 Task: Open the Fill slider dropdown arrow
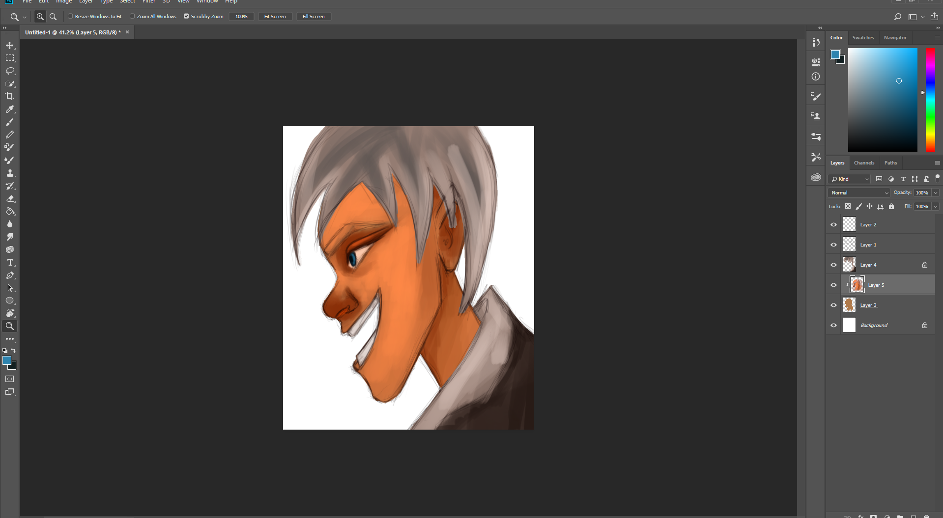point(936,207)
